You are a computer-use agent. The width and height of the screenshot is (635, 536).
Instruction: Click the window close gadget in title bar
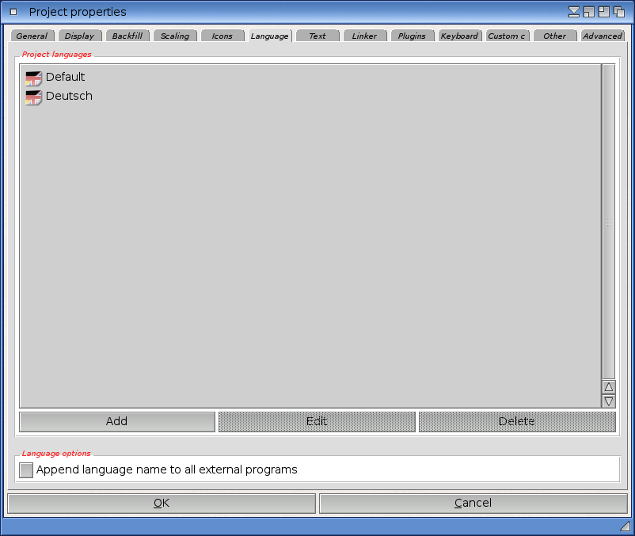[13, 12]
